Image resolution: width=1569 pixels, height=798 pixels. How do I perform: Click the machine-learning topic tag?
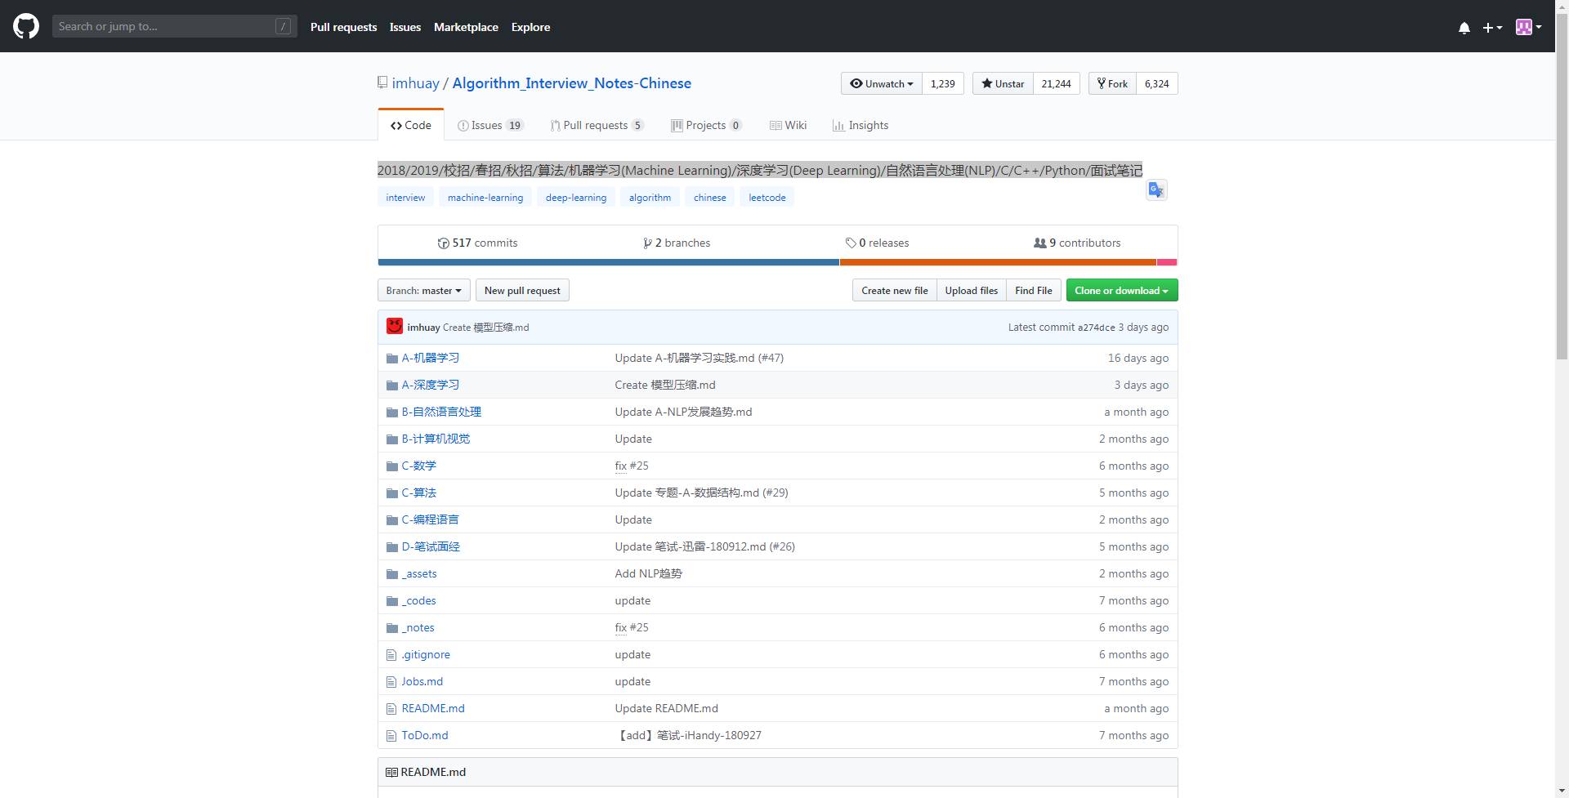click(485, 198)
